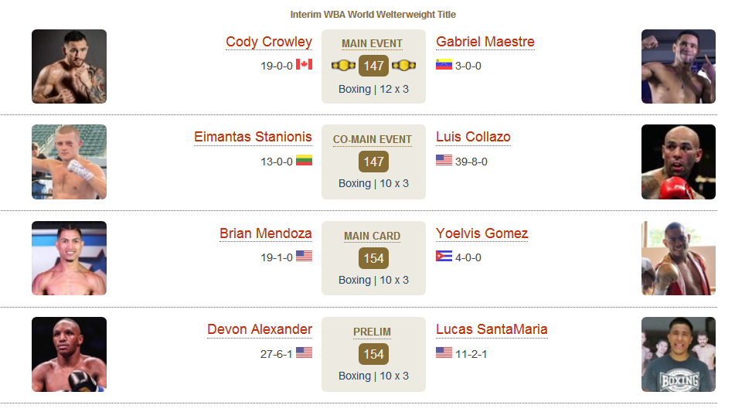Open Gabriel Maestre's fighter profile link

click(485, 42)
